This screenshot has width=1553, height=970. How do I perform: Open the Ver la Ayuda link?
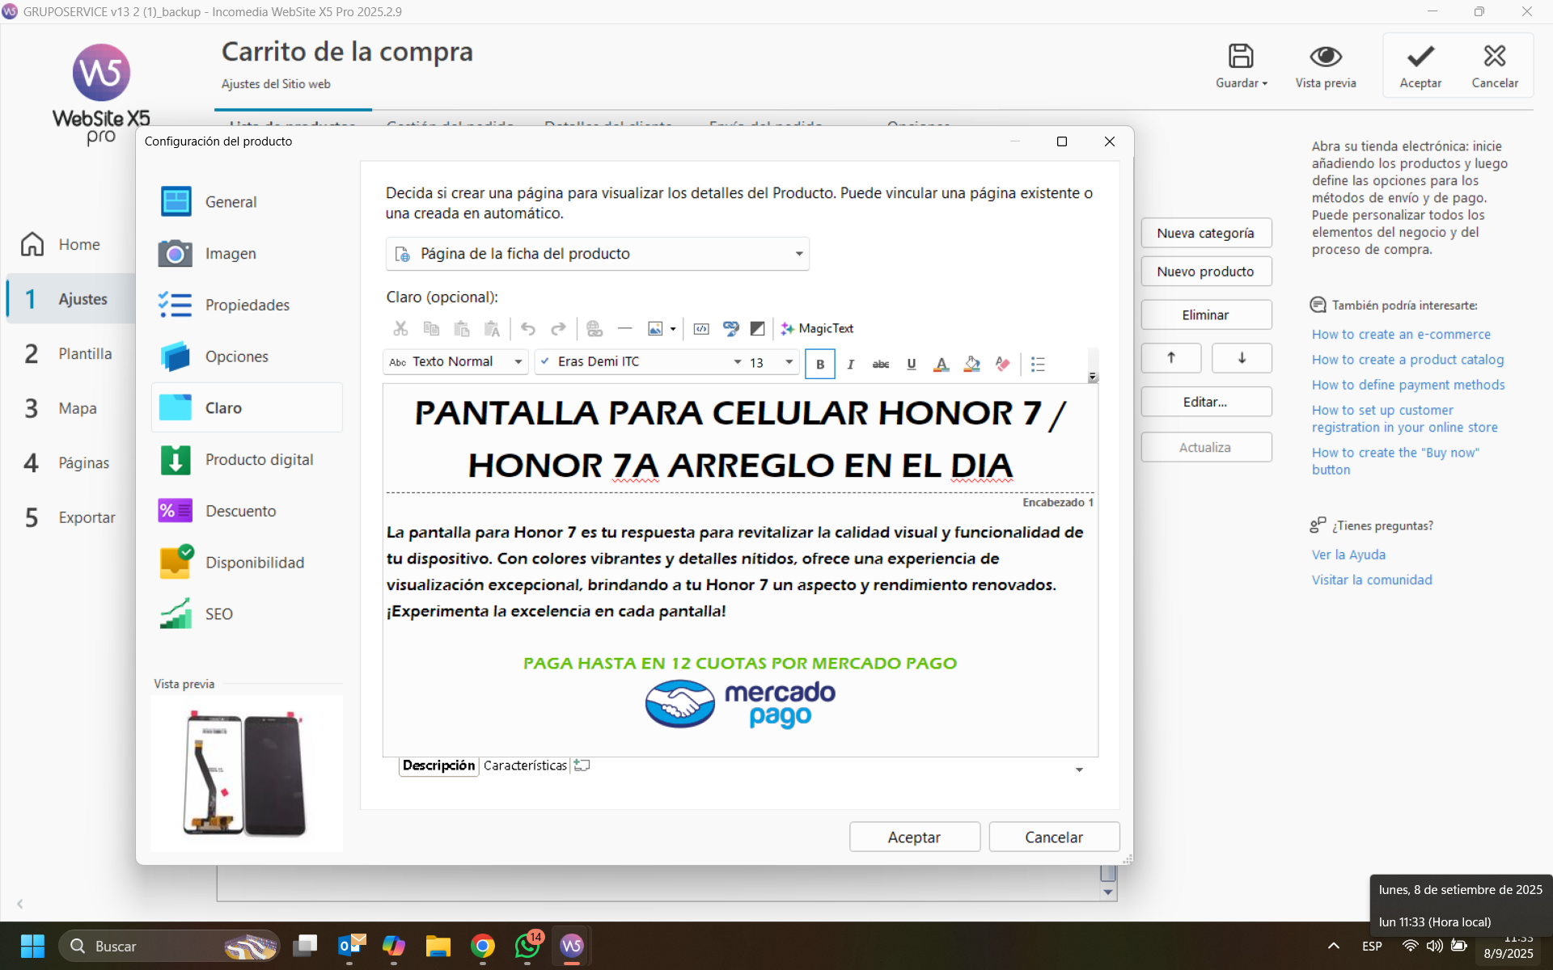pos(1348,555)
